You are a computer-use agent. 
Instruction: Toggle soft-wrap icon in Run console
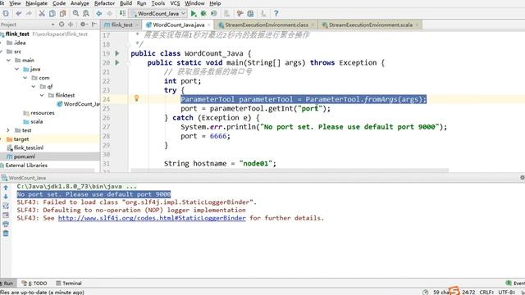pyautogui.click(x=6, y=206)
